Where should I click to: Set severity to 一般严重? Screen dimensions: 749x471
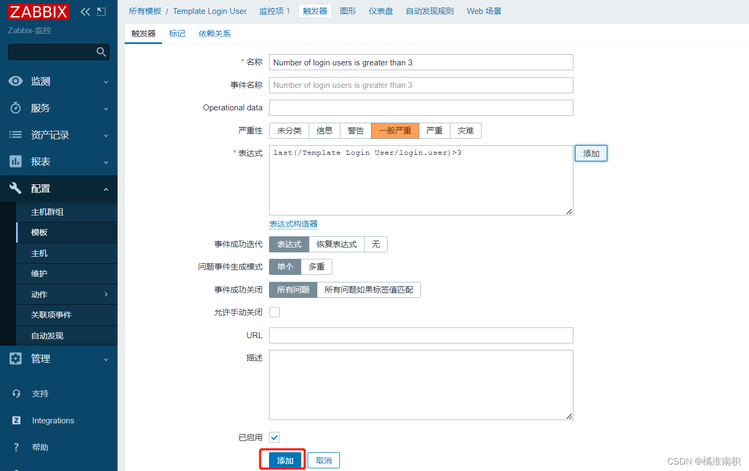coord(395,130)
